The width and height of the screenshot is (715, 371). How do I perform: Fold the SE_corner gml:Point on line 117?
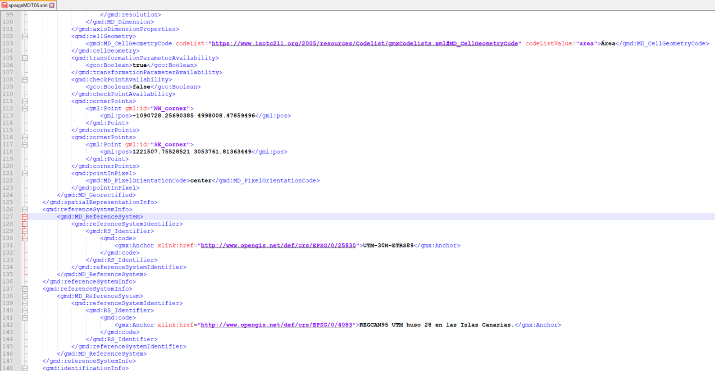(25, 145)
